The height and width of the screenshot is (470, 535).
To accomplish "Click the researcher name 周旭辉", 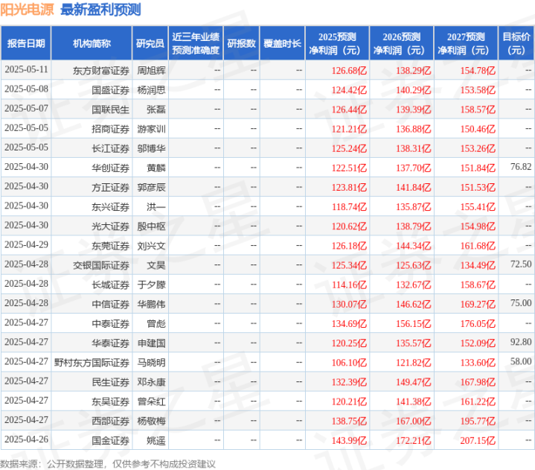I will (x=152, y=71).
